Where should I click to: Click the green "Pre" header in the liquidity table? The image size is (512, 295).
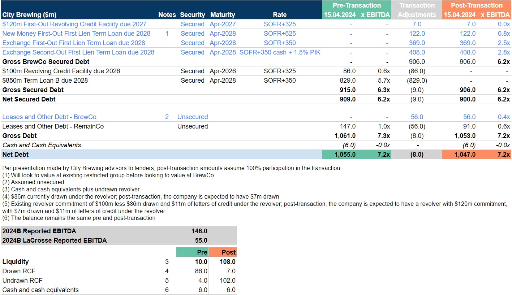192,252
